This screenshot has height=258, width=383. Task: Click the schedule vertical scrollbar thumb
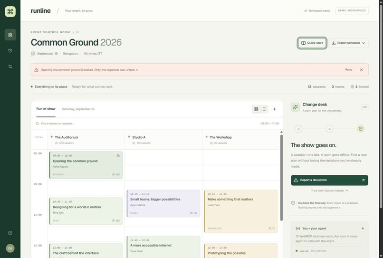tap(281, 178)
